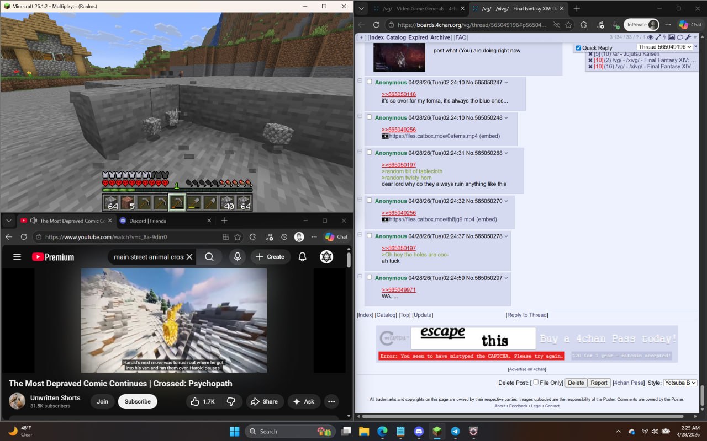This screenshot has width=707, height=441.
Task: Open YouTube notifications bell
Action: (x=303, y=257)
